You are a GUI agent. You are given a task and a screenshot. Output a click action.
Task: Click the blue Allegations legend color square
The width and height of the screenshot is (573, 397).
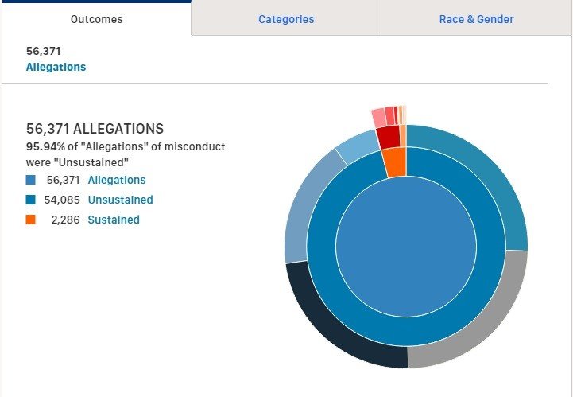coord(31,180)
